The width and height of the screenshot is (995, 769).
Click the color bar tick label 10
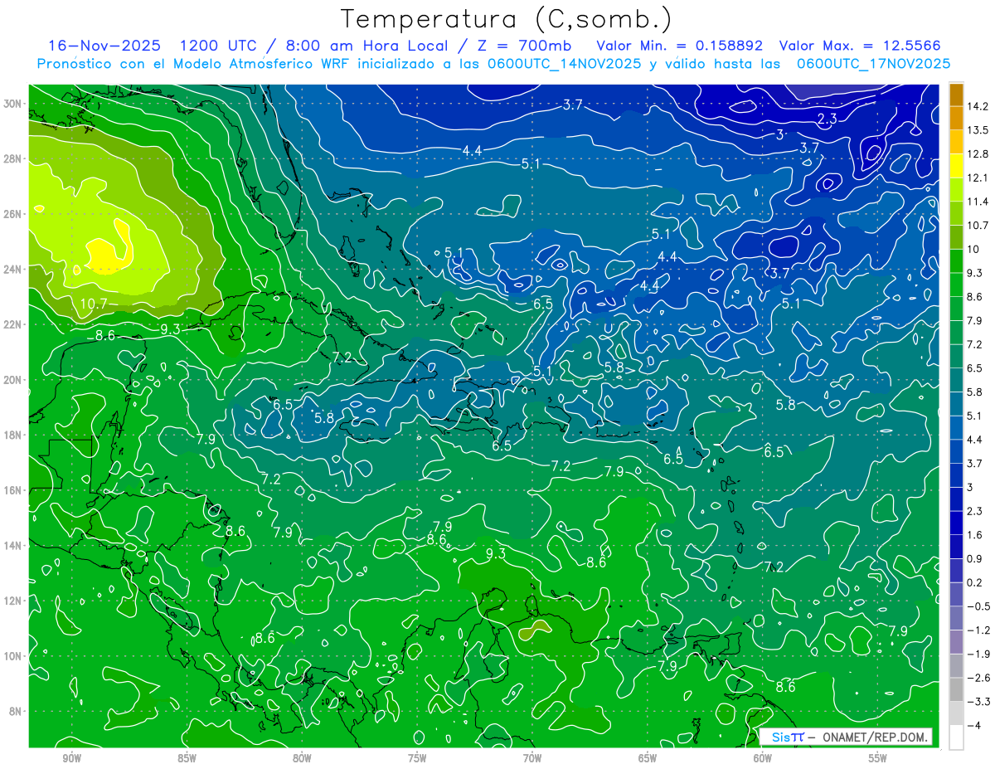[x=974, y=249]
